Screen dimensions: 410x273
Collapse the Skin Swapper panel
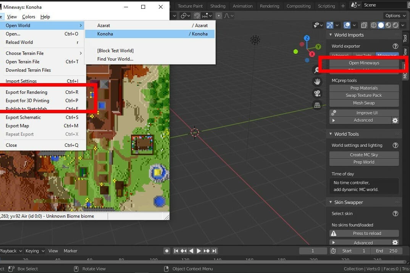coord(331,202)
